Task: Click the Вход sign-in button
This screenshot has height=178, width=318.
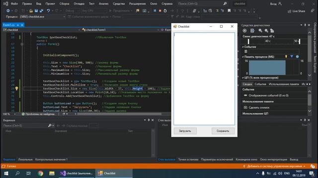Action: [x=276, y=4]
